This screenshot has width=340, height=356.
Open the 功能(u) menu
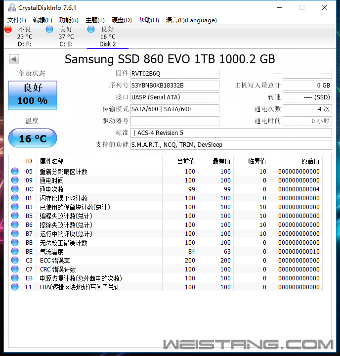point(69,20)
